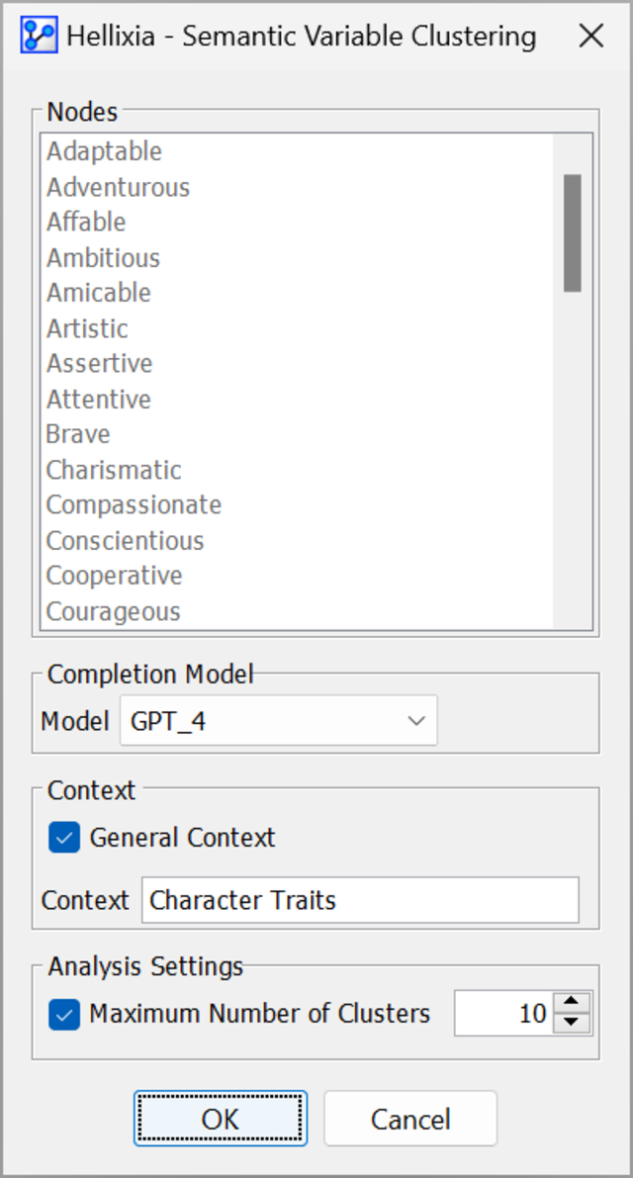
Task: Disable the Maximum Number of Clusters checkbox
Action: pos(64,1014)
